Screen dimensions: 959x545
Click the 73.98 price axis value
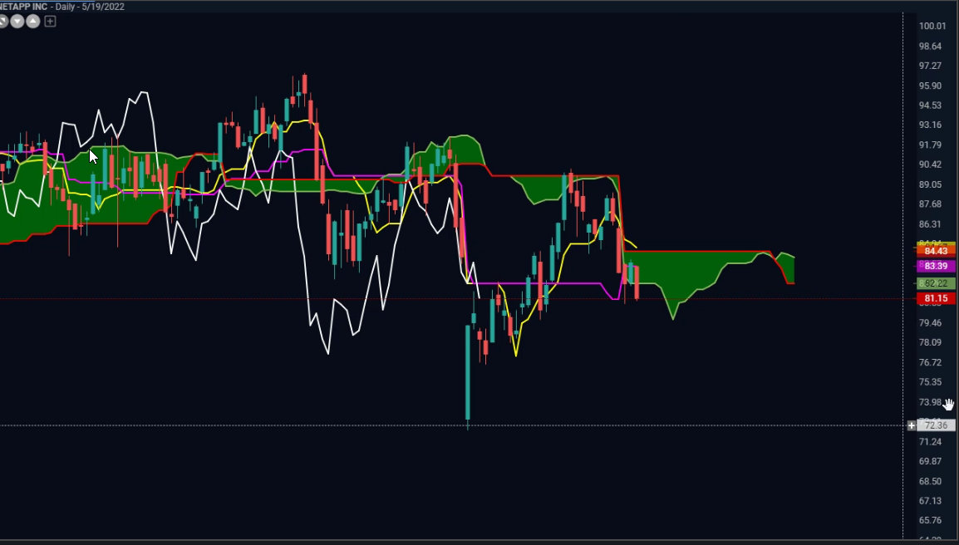[930, 402]
